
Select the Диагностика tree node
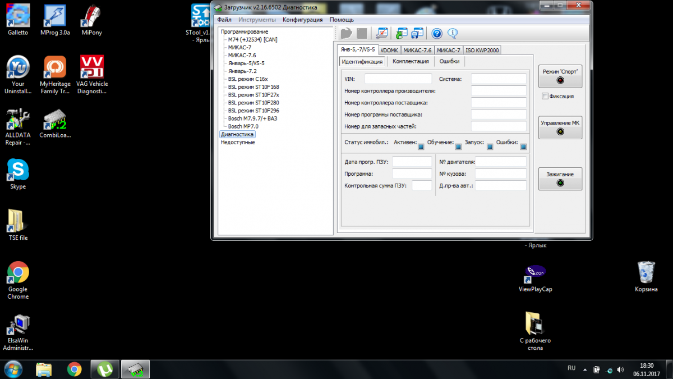[237, 134]
